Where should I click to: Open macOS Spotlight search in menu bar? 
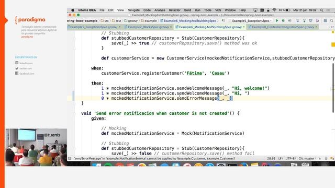click(321, 10)
